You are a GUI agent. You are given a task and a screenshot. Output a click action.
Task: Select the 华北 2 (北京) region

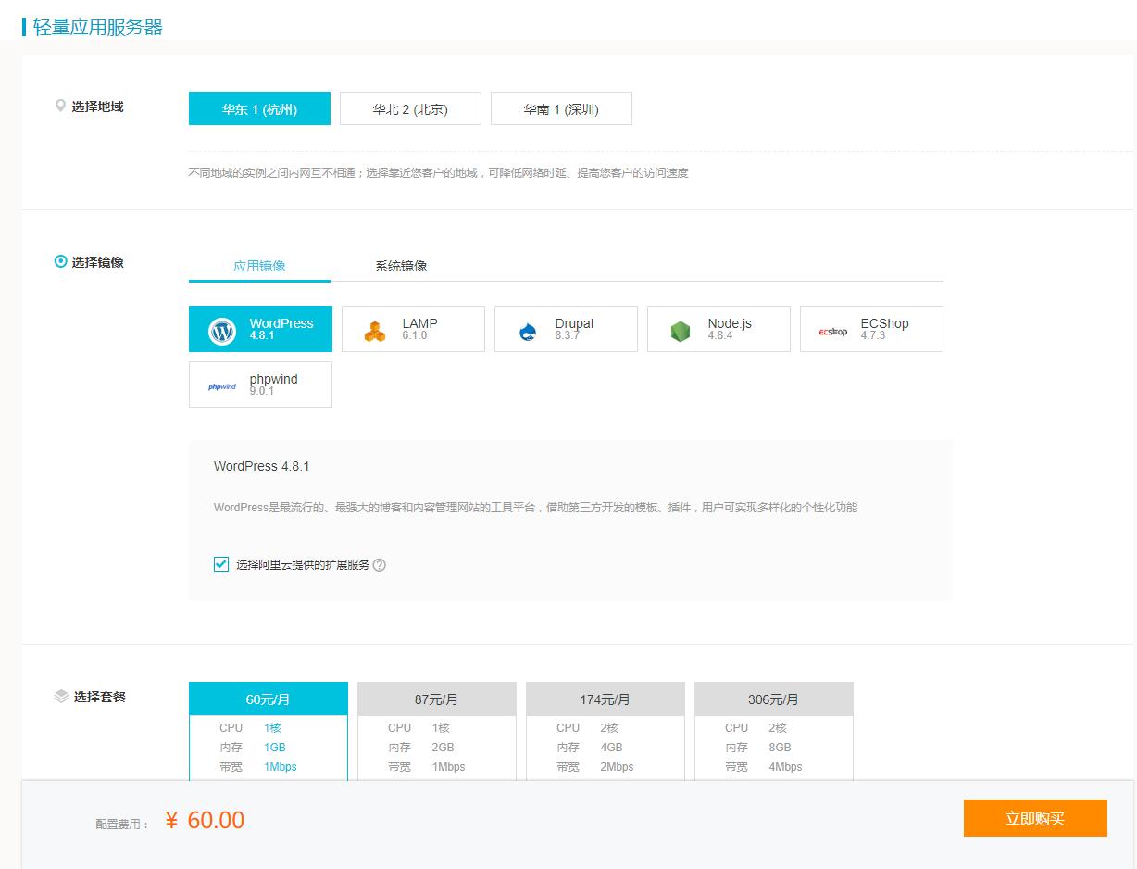(x=410, y=108)
